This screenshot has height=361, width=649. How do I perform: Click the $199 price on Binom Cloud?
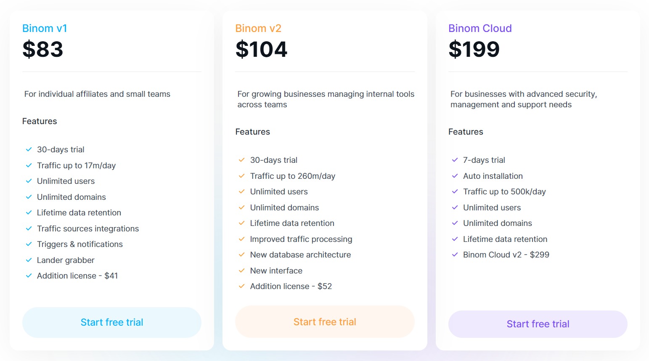click(474, 49)
